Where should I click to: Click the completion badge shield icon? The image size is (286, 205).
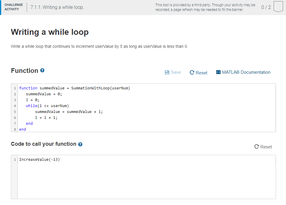(x=278, y=7)
